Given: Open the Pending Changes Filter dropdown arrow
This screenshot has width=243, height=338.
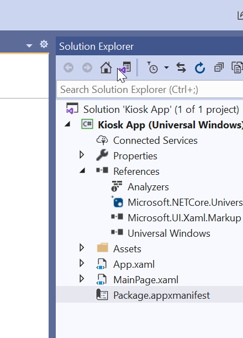Looking at the screenshot, I should pyautogui.click(x=166, y=67).
